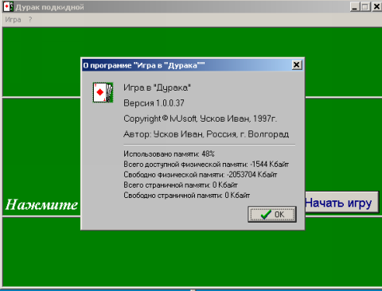This screenshot has height=291, width=382.
Task: Click the playing card icon in the dialog
Action: 103,92
